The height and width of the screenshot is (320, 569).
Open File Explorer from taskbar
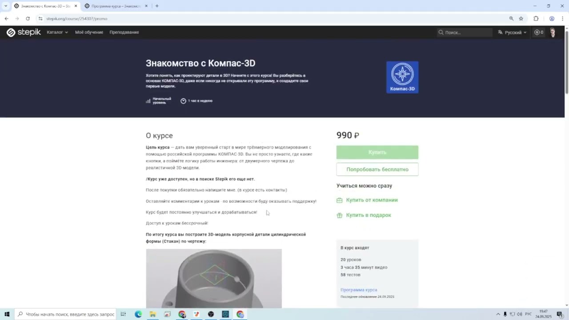click(152, 314)
